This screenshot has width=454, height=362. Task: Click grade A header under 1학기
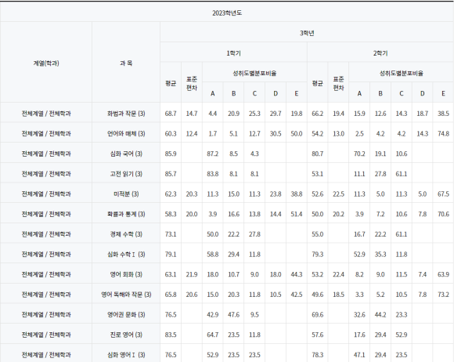point(213,93)
